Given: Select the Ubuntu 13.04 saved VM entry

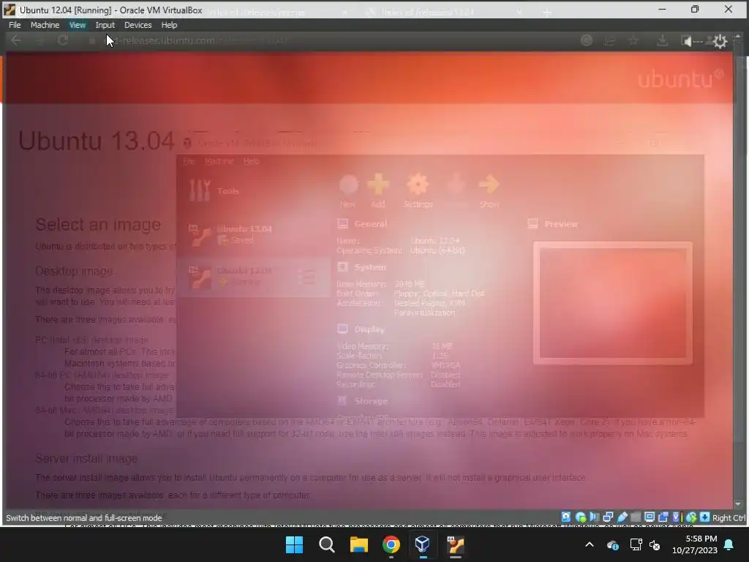Looking at the screenshot, I should pyautogui.click(x=253, y=235).
